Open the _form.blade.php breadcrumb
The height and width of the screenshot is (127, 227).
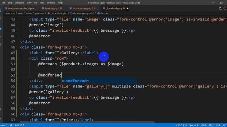tap(59, 13)
